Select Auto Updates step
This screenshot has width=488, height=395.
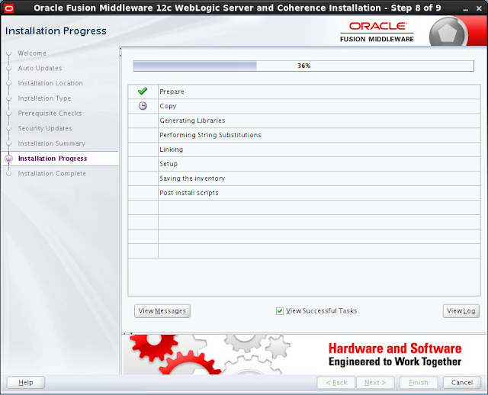40,68
